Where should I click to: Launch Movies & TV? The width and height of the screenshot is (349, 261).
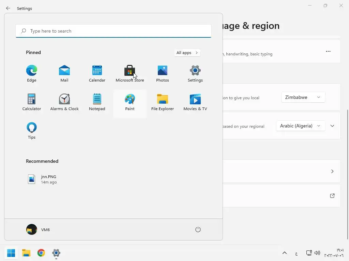[x=195, y=102]
